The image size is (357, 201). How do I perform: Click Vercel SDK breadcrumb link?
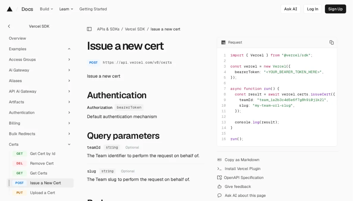coord(135,29)
